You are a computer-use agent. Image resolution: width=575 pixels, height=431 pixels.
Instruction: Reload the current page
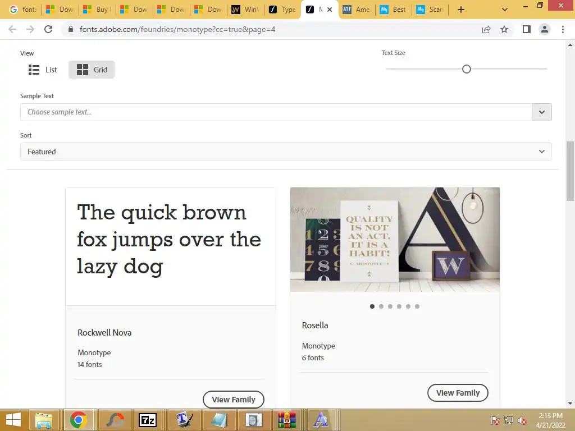pyautogui.click(x=48, y=29)
